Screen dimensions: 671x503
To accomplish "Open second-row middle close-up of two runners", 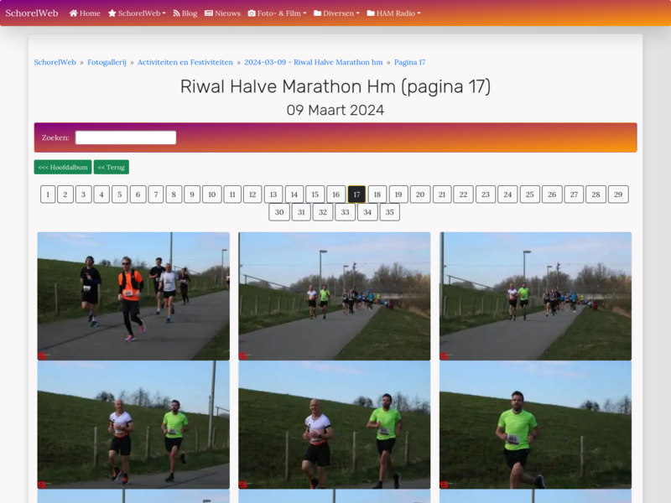I will click(x=334, y=425).
